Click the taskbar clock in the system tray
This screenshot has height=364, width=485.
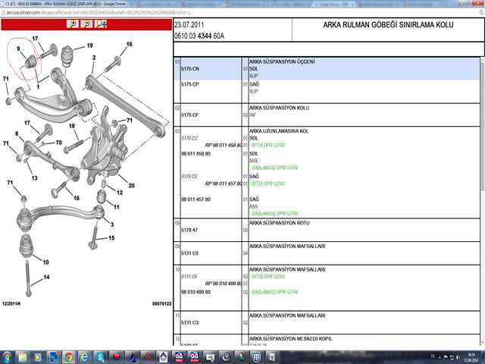click(x=471, y=357)
